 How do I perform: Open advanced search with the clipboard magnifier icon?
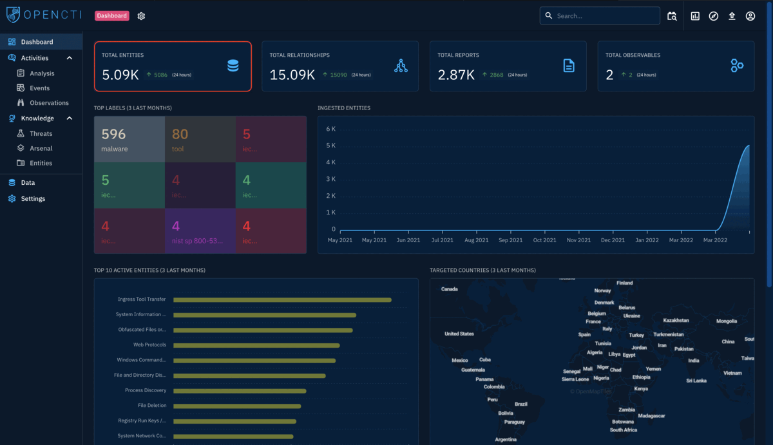pos(672,15)
